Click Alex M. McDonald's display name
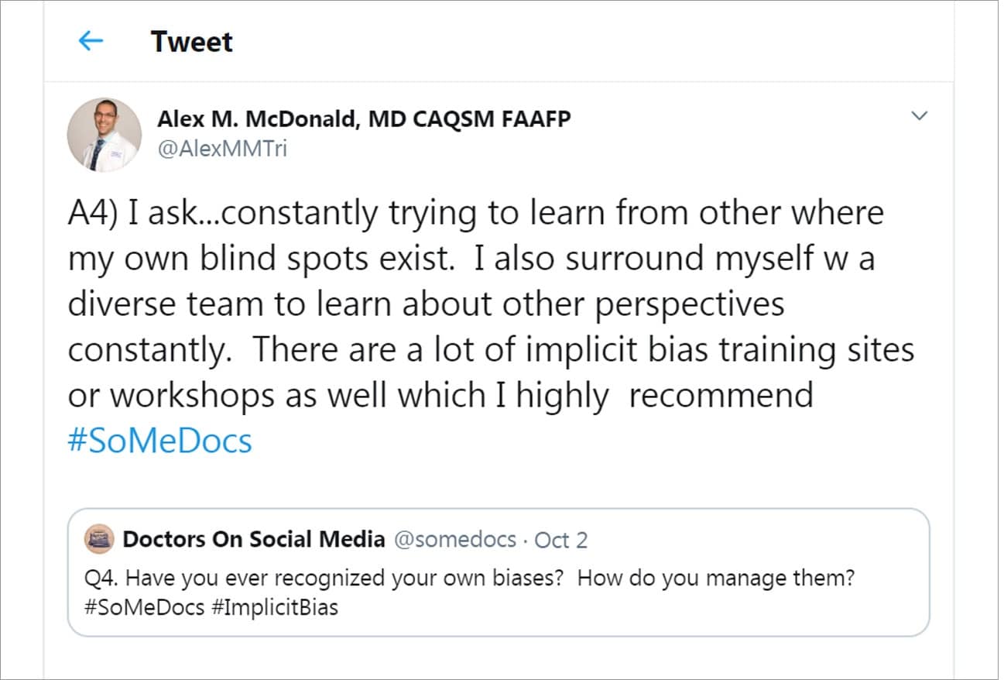This screenshot has width=1004, height=680. tap(365, 118)
